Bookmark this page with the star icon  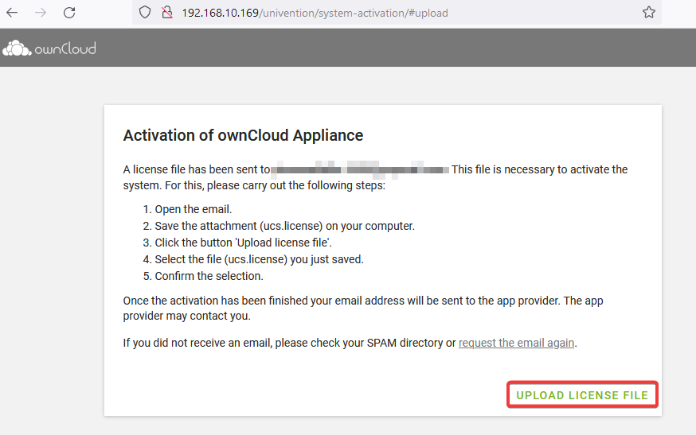click(x=648, y=13)
